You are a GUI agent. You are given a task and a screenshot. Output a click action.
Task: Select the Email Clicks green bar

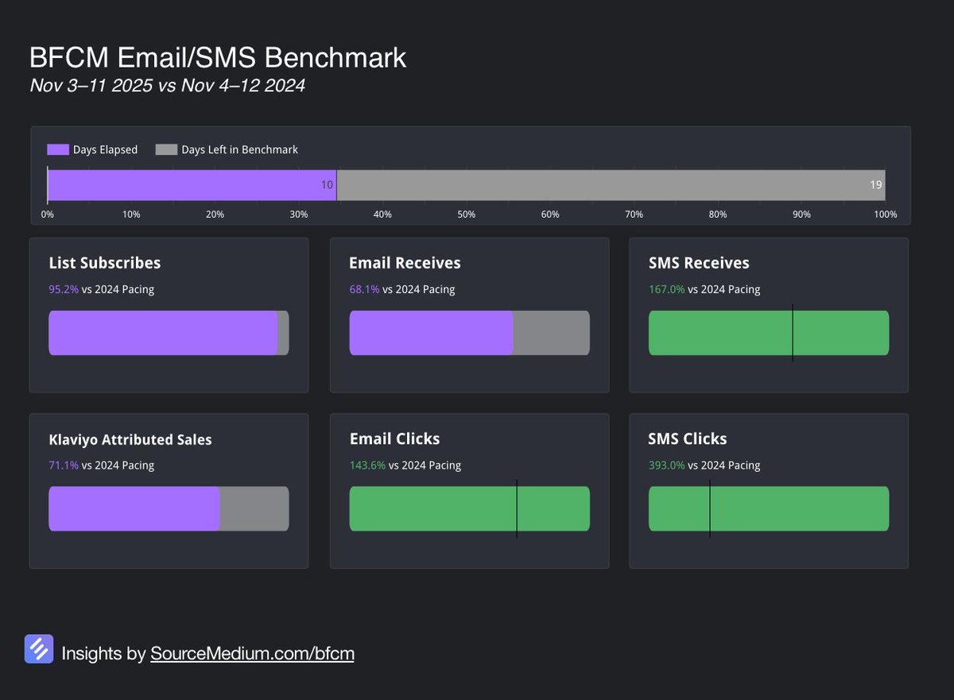tap(469, 509)
